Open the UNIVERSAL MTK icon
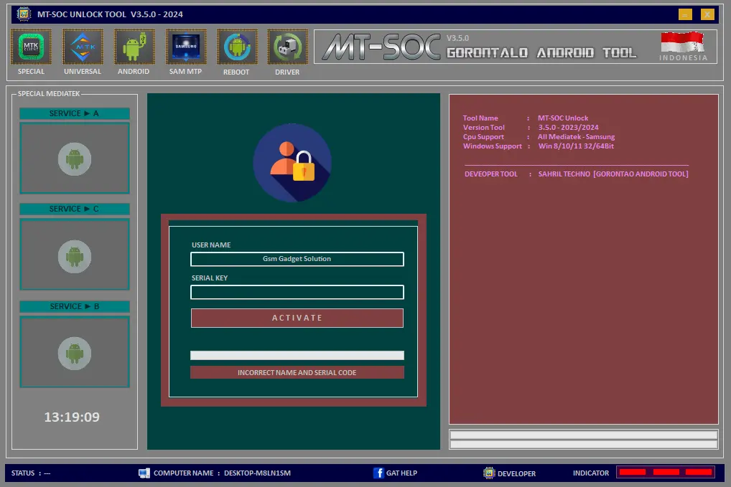The image size is (731, 487). click(83, 47)
